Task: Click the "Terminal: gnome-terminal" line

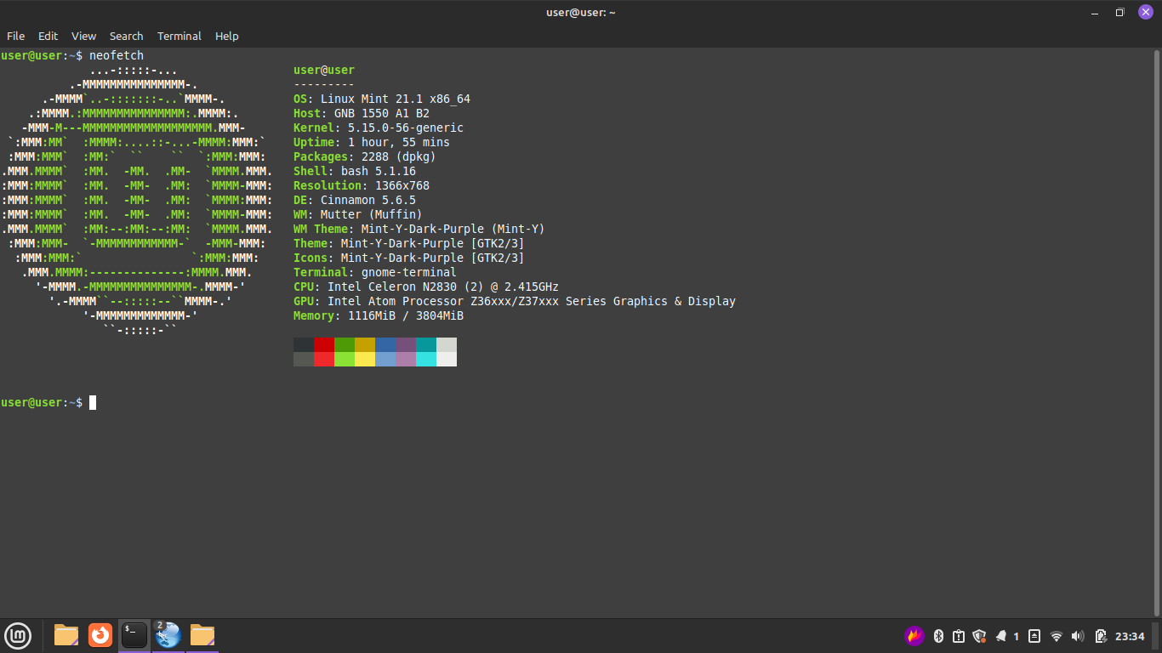Action: click(x=375, y=272)
